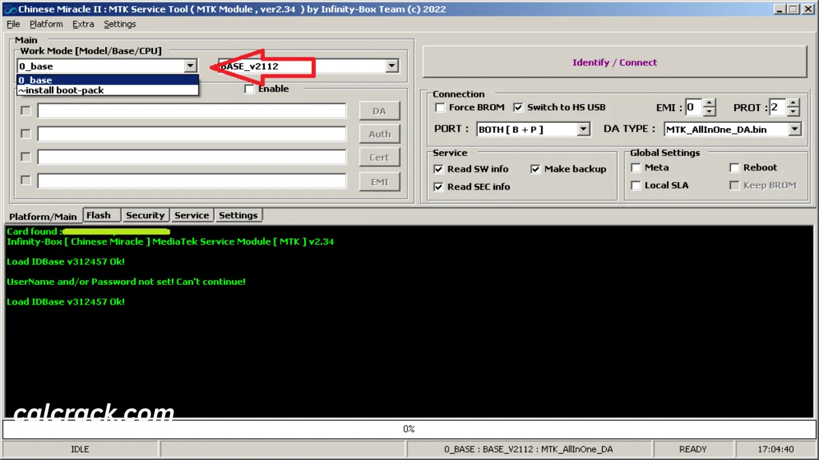Expand the BASE_v2112 dropdown arrow

pos(392,66)
